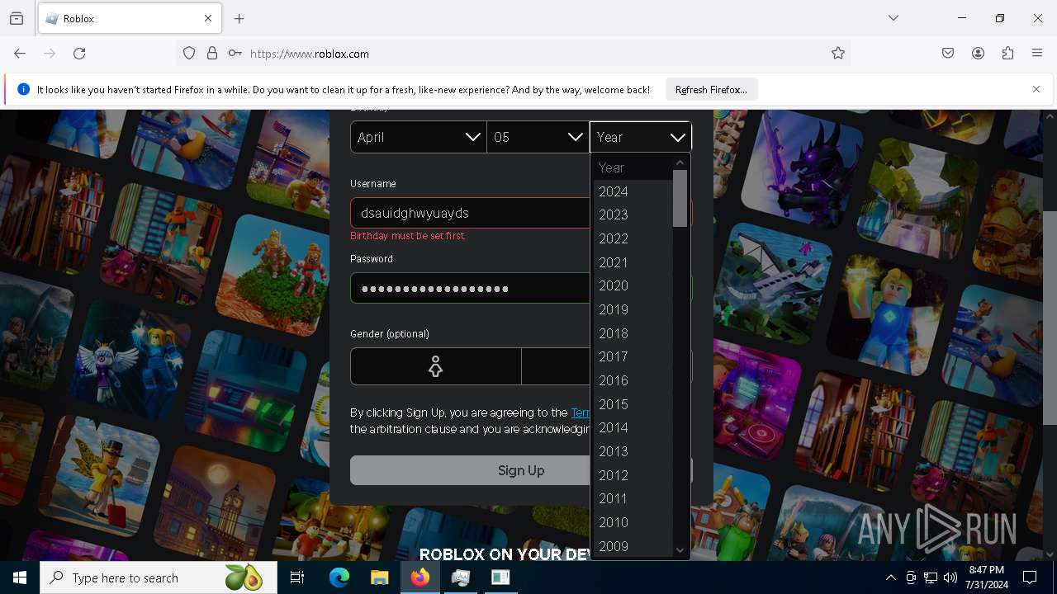This screenshot has height=594, width=1057.
Task: Click the site security padlock icon
Action: tap(212, 54)
